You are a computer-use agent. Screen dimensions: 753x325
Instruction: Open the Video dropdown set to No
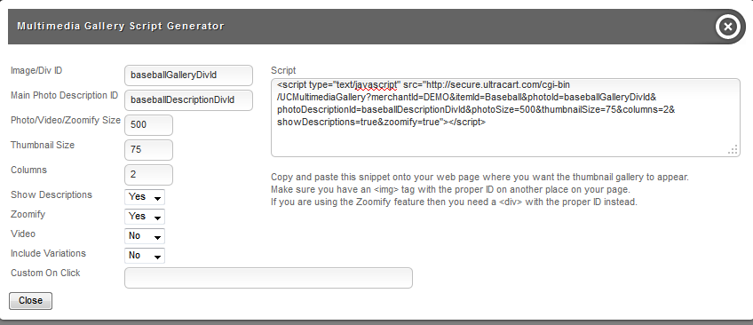(x=145, y=236)
